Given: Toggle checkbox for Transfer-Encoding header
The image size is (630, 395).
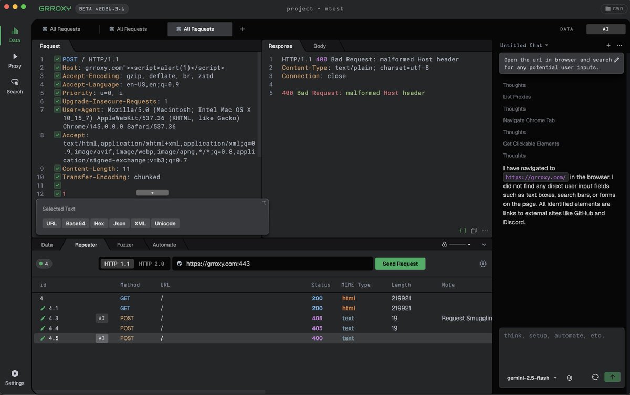Looking at the screenshot, I should pyautogui.click(x=57, y=177).
